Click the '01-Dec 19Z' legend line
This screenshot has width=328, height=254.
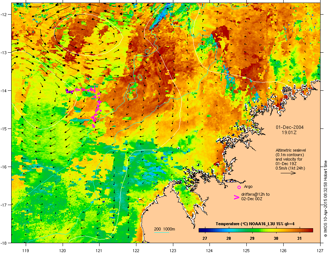(x=286, y=164)
